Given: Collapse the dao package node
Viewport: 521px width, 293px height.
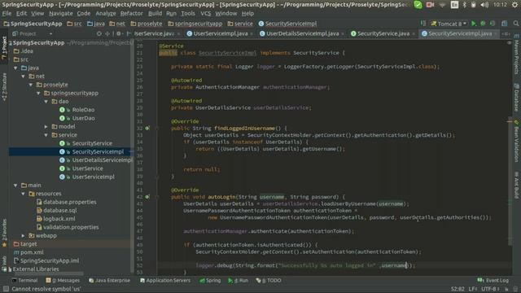Looking at the screenshot, I should click(46, 102).
